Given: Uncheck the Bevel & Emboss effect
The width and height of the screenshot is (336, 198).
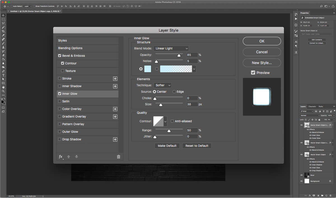Looking at the screenshot, I should coord(60,56).
